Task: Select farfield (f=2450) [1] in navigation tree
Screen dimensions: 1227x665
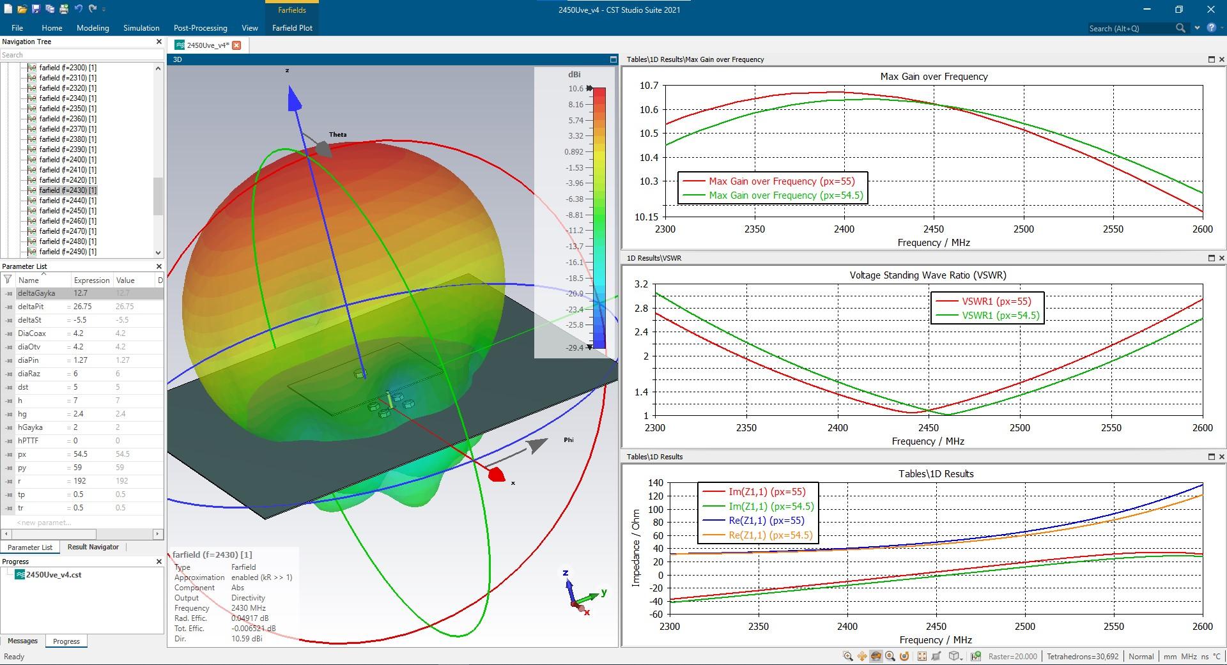Action: point(68,211)
